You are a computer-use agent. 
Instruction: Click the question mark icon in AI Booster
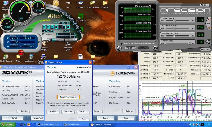(79, 31)
